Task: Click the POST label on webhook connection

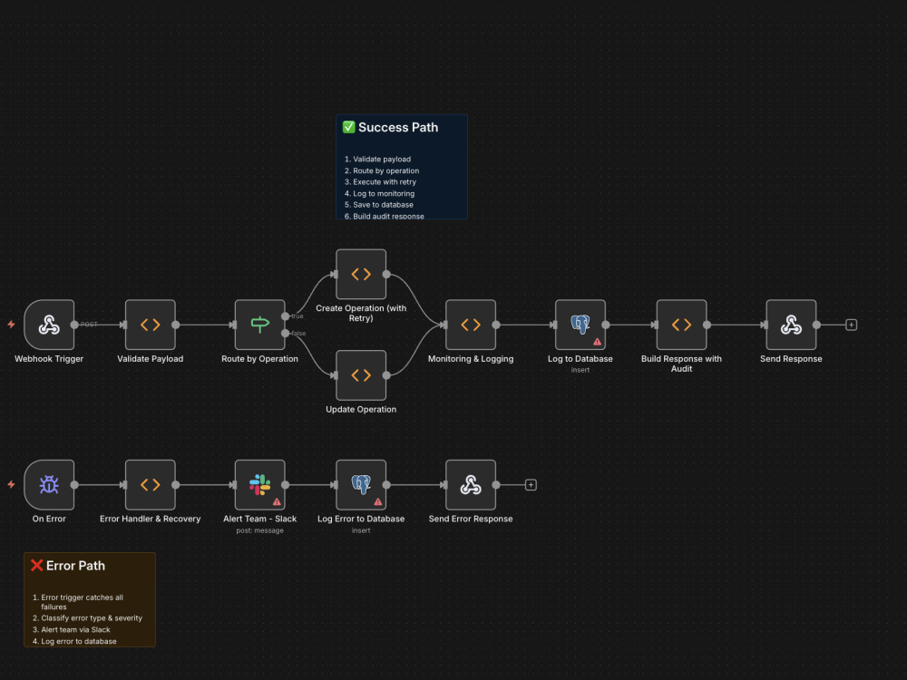Action: [x=89, y=325]
